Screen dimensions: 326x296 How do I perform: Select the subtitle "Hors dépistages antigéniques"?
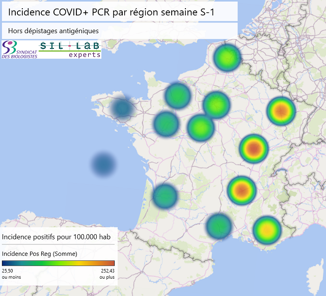tap(53, 31)
